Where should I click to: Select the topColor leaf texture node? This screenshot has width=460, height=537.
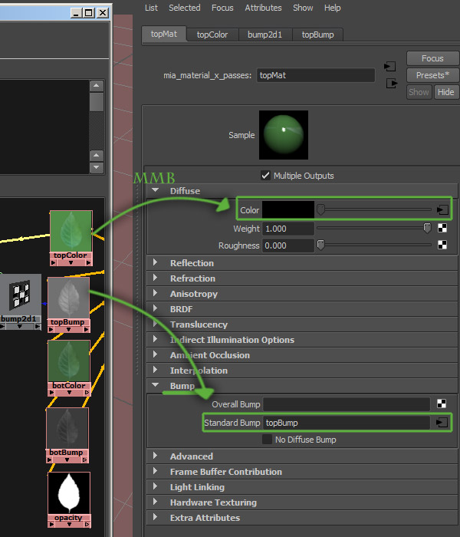pyautogui.click(x=71, y=232)
